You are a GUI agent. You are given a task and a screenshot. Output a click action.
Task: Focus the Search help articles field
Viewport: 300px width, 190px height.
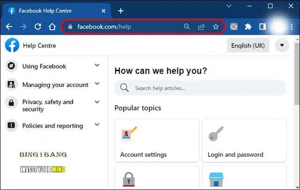click(201, 88)
